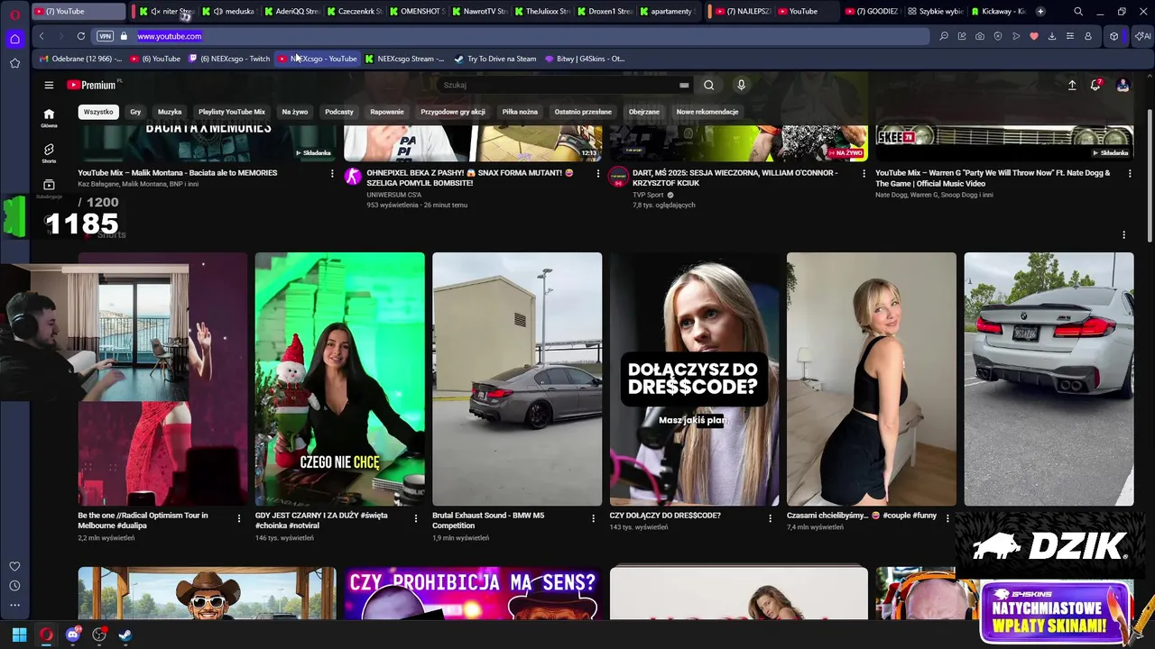The width and height of the screenshot is (1155, 649).
Task: Start voice search with microphone icon
Action: pos(741,85)
